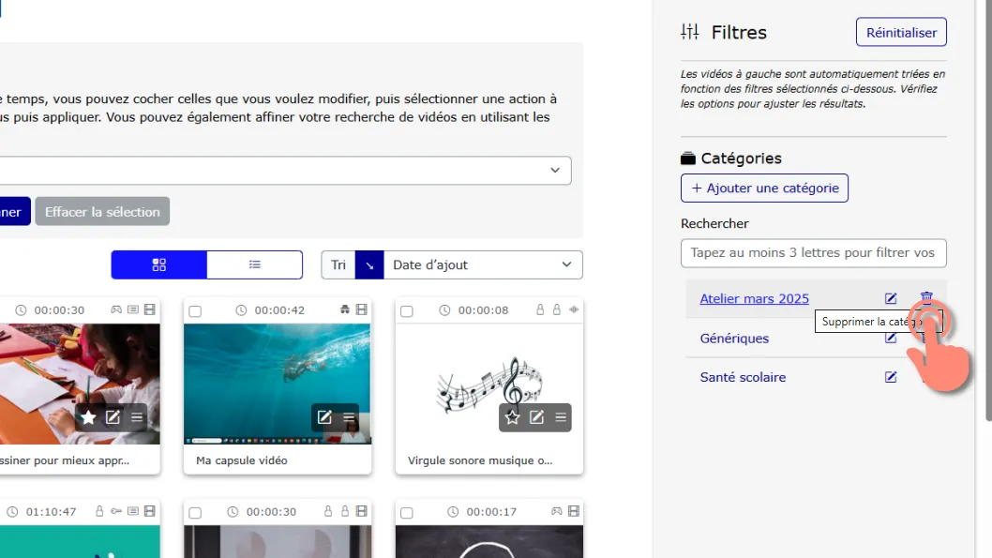Viewport: 992px width, 558px height.
Task: Filter by Santé scolaire category
Action: [x=743, y=377]
